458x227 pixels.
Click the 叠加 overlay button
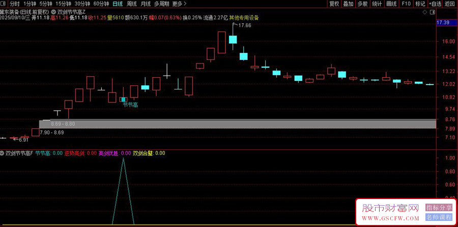[348, 4]
